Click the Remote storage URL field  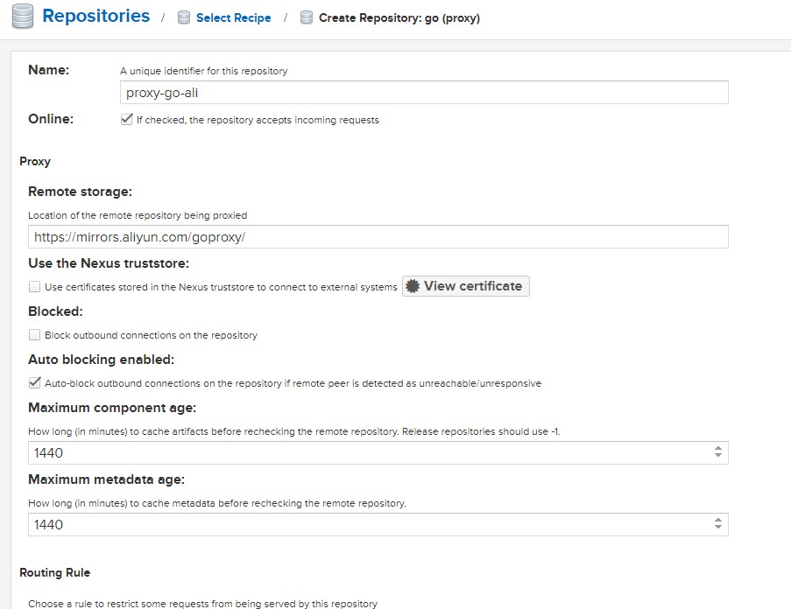[x=378, y=237]
